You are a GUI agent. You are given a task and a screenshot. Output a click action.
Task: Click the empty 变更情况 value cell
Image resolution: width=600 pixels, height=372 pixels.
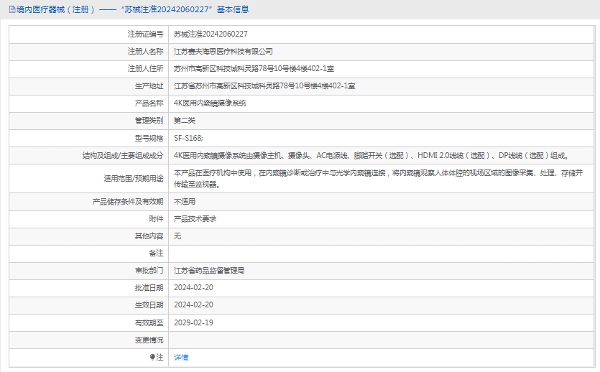[x=381, y=340]
